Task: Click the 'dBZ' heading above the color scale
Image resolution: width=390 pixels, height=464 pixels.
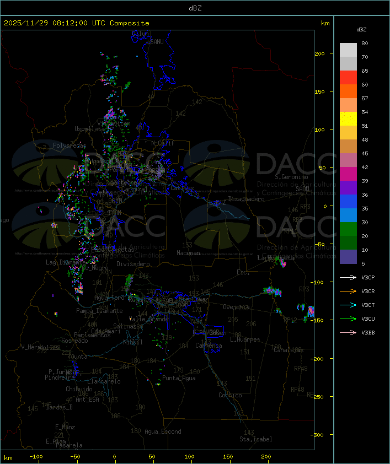Action: click(x=361, y=30)
